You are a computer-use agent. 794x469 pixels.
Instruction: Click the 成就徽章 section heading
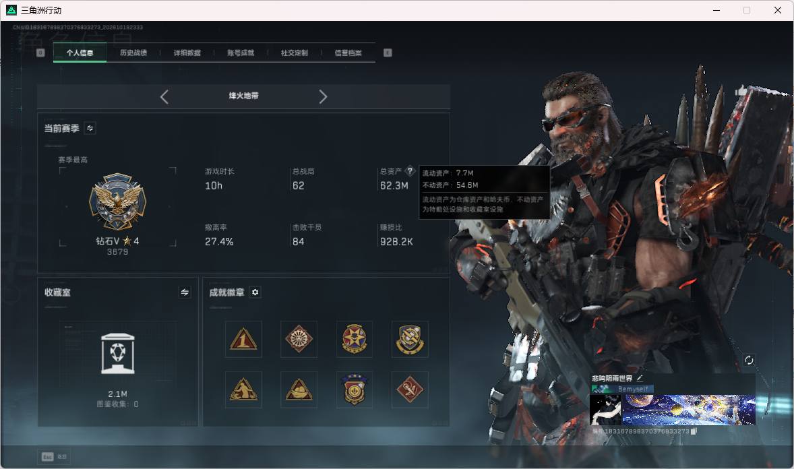click(x=227, y=292)
